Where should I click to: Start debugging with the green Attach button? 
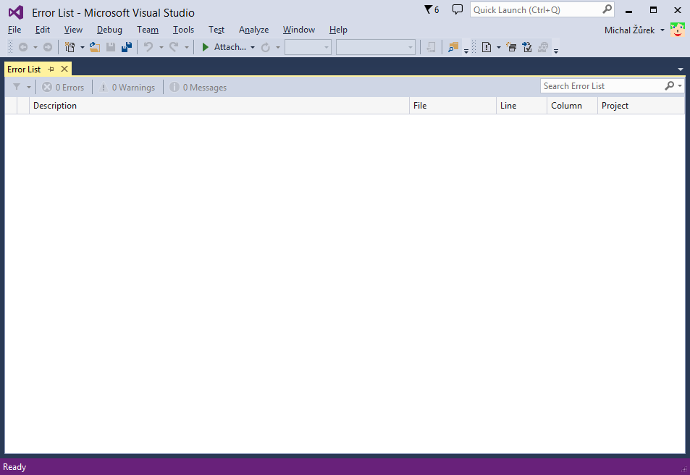(x=206, y=46)
